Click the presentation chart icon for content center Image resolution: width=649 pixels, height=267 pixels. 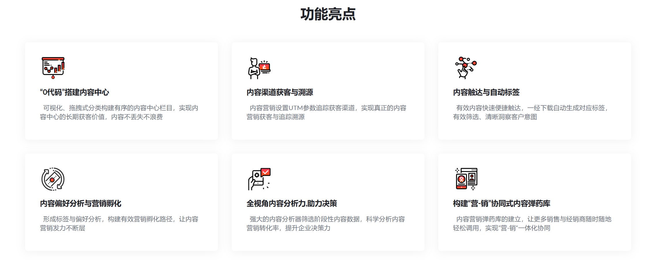(53, 68)
